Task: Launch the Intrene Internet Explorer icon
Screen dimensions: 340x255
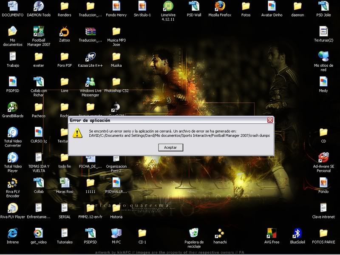Action: (13, 233)
